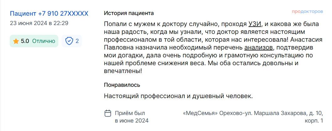The height and width of the screenshot is (131, 332).
Task: Select the Отлично rating label
Action: (x=44, y=41)
